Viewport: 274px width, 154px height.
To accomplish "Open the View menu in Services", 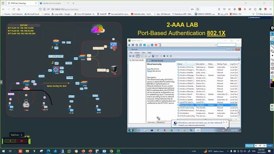I will point(143,53).
